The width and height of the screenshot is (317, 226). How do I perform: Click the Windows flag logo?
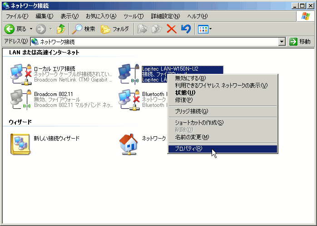click(x=305, y=16)
